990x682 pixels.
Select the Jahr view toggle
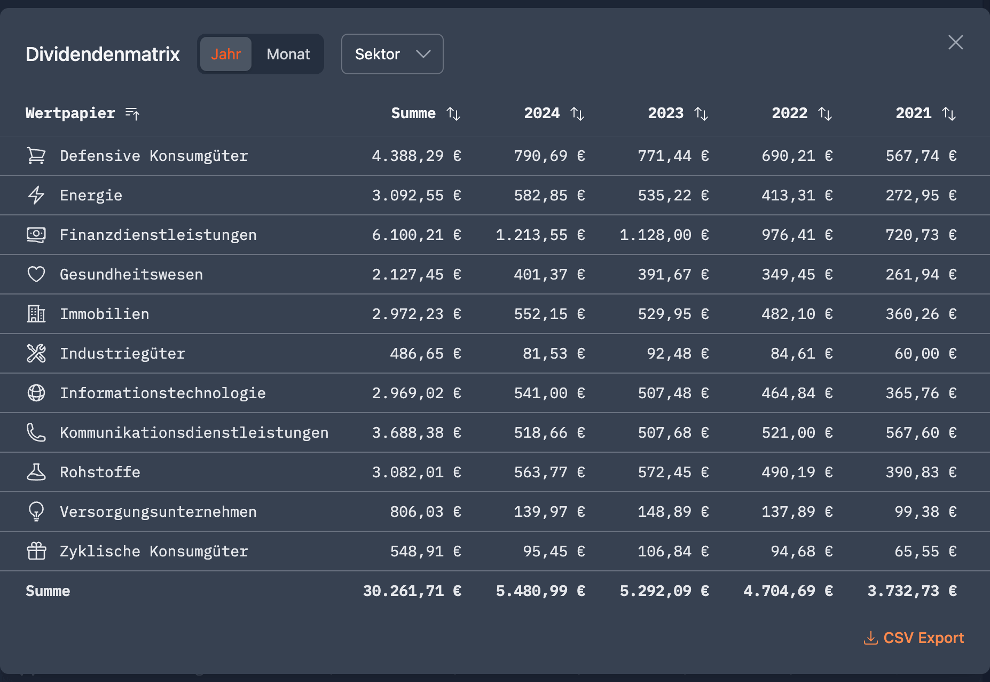225,54
